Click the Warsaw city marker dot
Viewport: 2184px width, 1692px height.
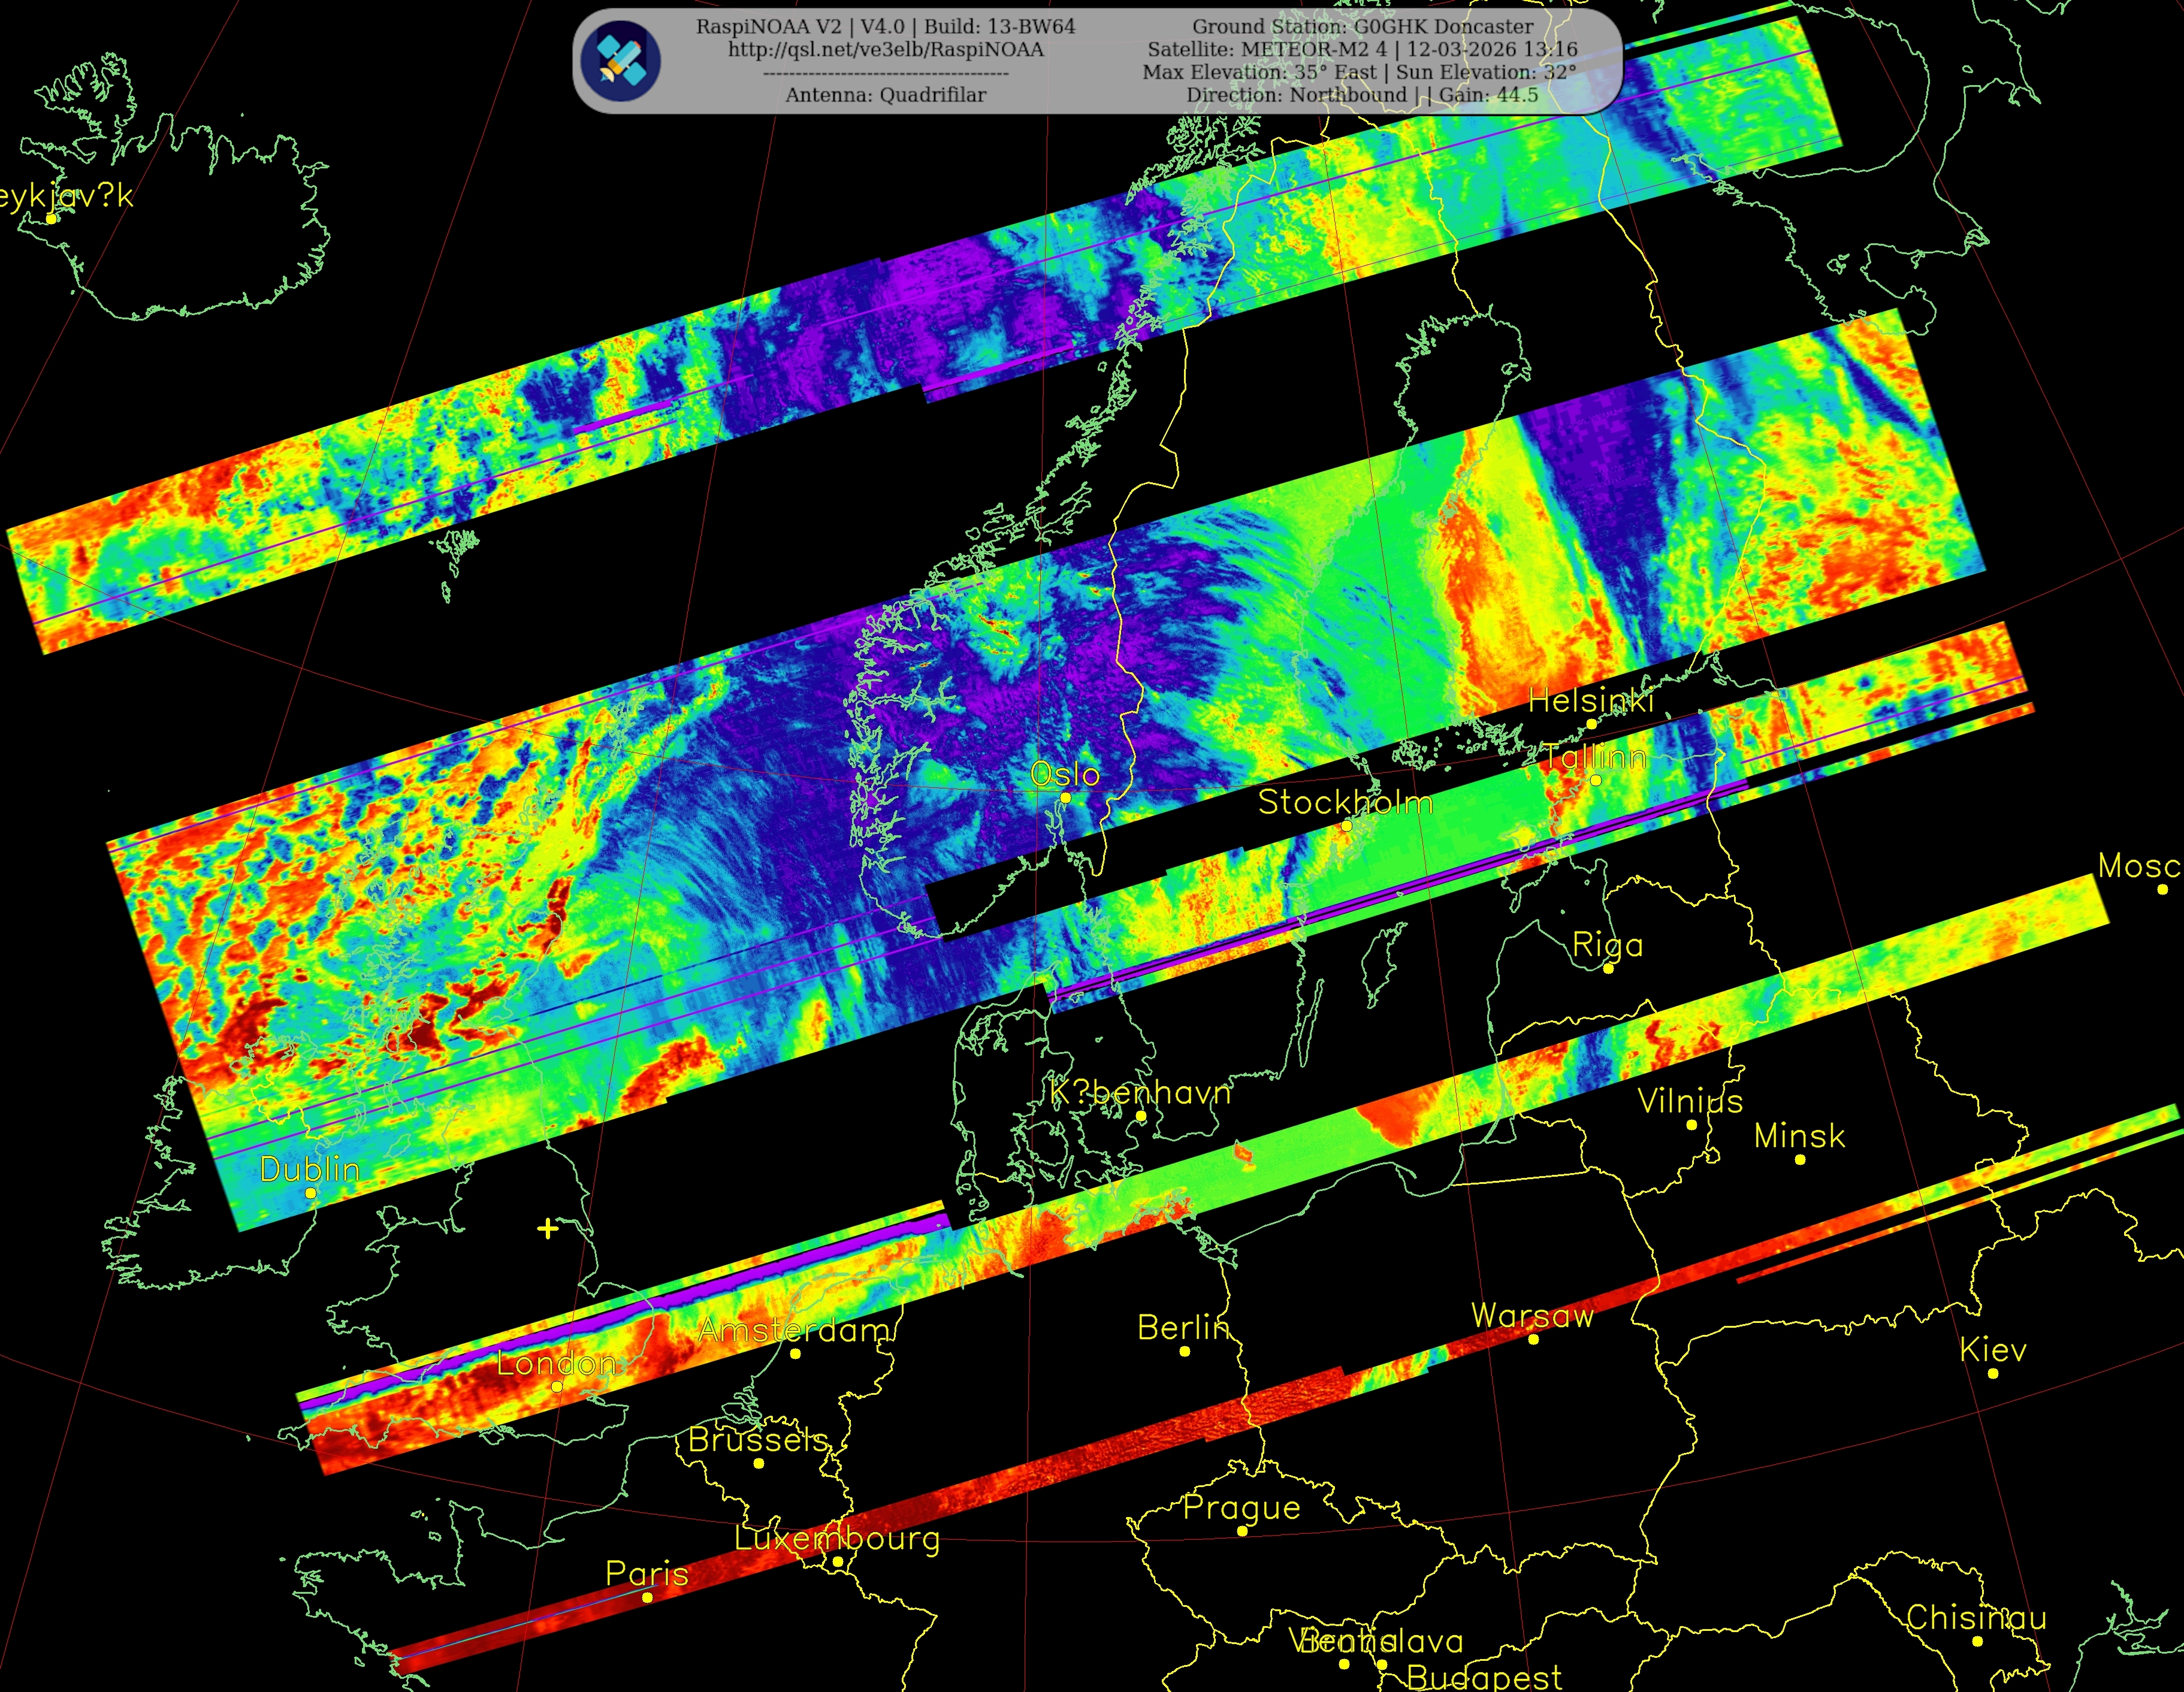coord(1533,1339)
